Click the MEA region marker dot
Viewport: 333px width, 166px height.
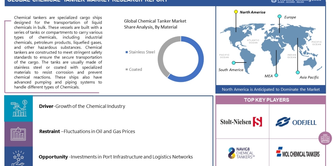coord(276,75)
